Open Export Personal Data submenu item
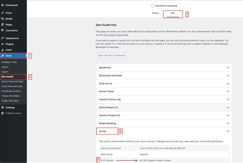Image resolution: width=243 pixels, height=163 pixels. [x=12, y=82]
